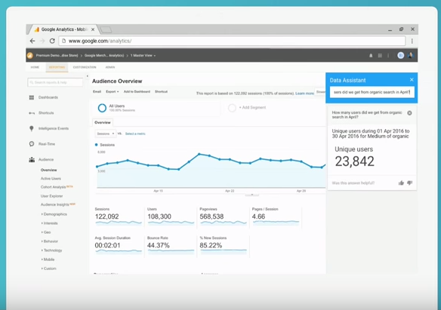The width and height of the screenshot is (441, 310).
Task: Expand Geo in the Audience menu
Action: [46, 232]
